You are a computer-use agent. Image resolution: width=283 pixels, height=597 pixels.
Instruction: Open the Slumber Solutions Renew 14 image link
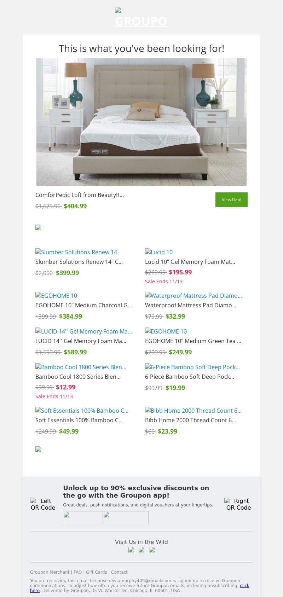point(76,252)
